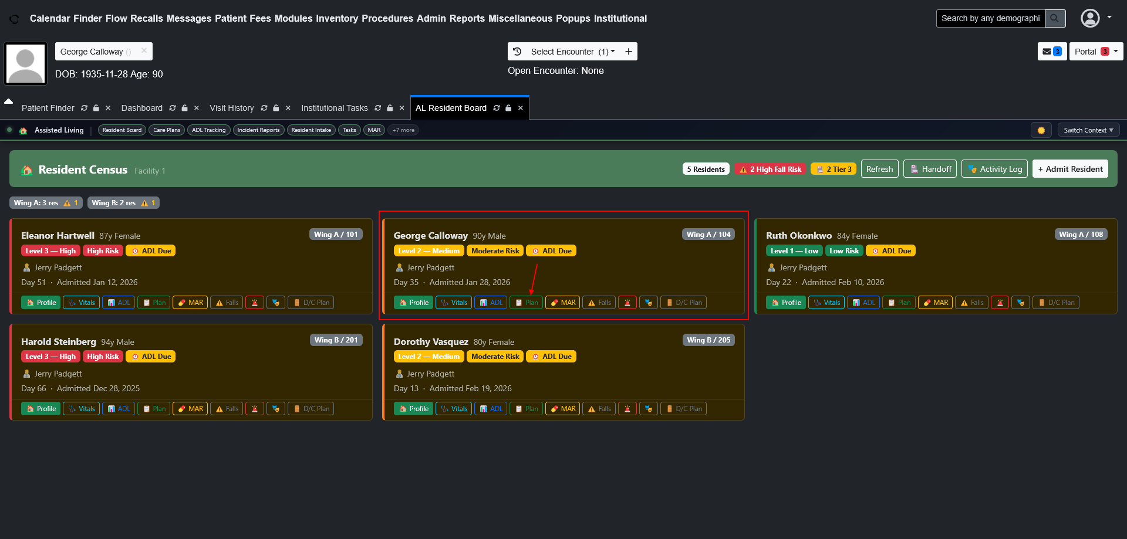The width and height of the screenshot is (1127, 539).
Task: Toggle the lock on Patient Finder tab
Action: [96, 108]
